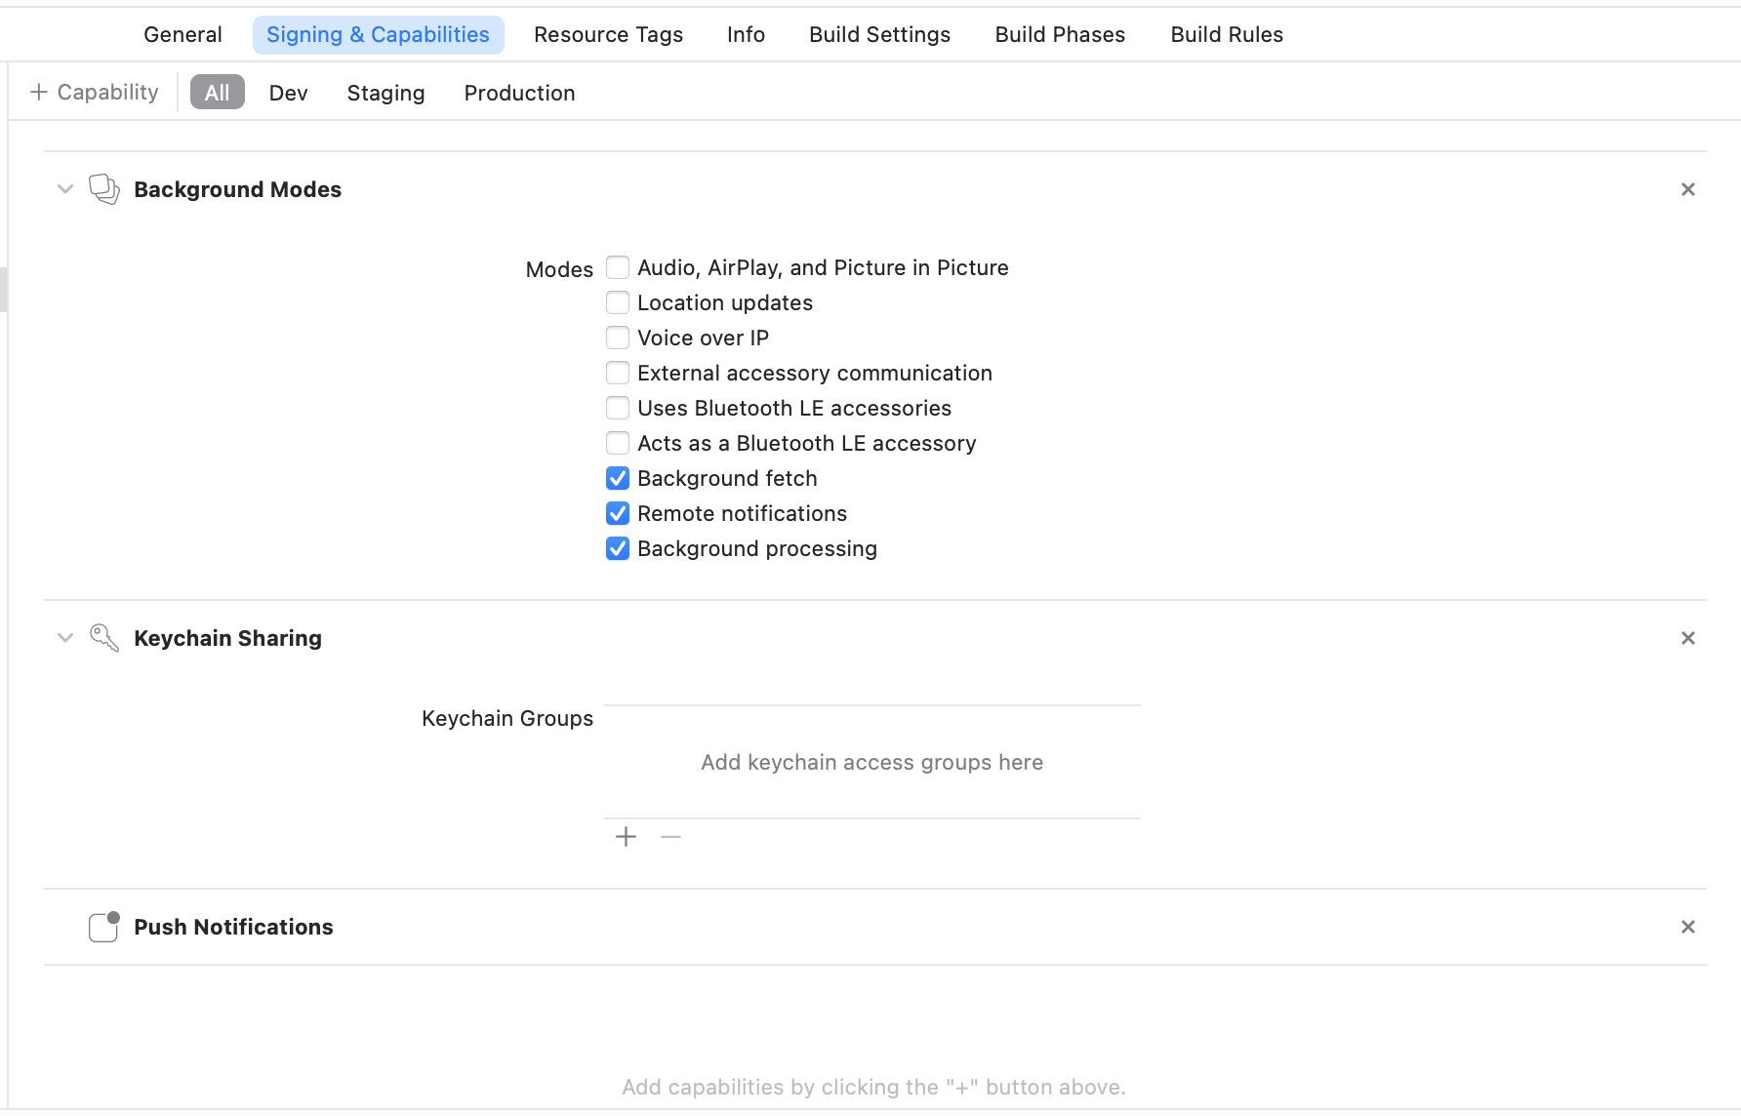
Task: Enable Location updates background mode
Action: pos(618,302)
